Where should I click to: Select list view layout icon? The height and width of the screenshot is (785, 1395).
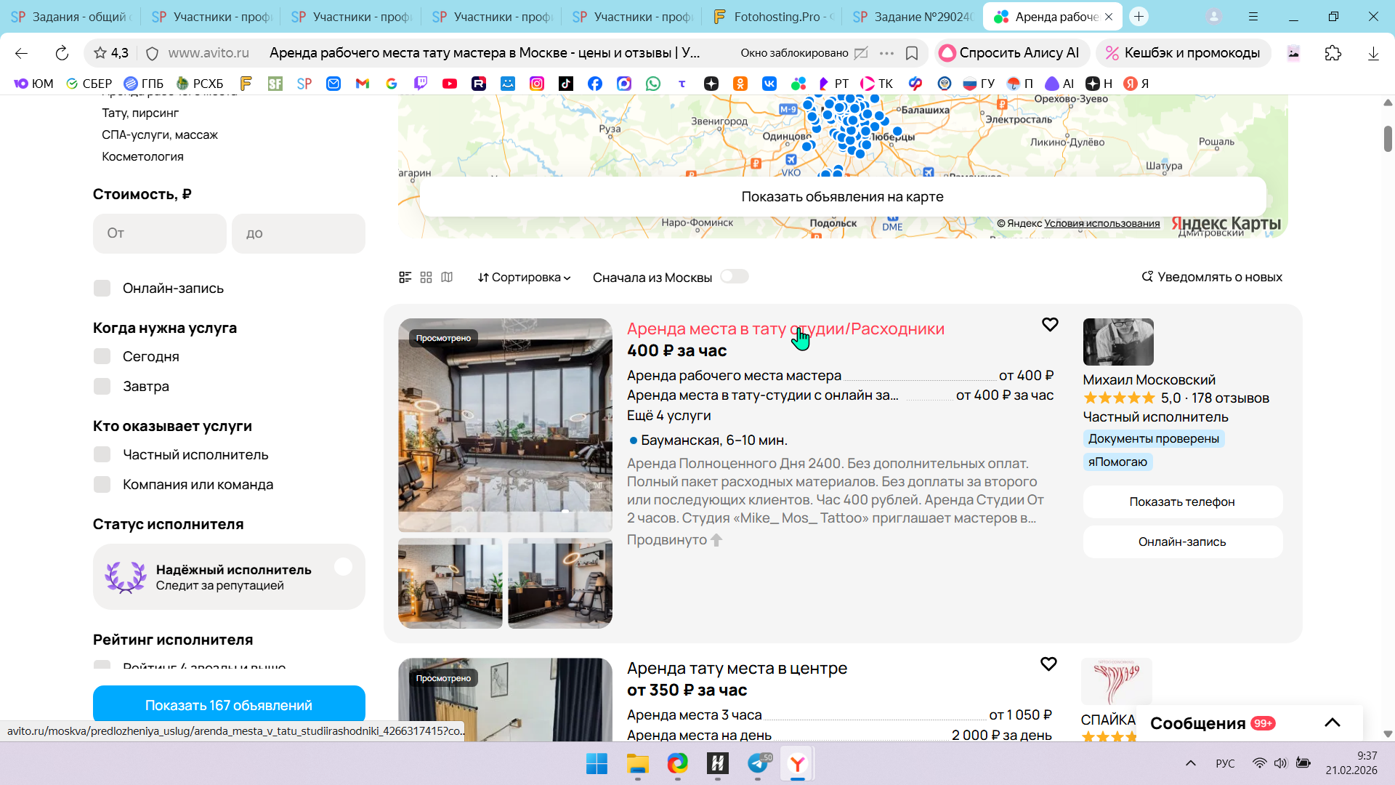405,277
